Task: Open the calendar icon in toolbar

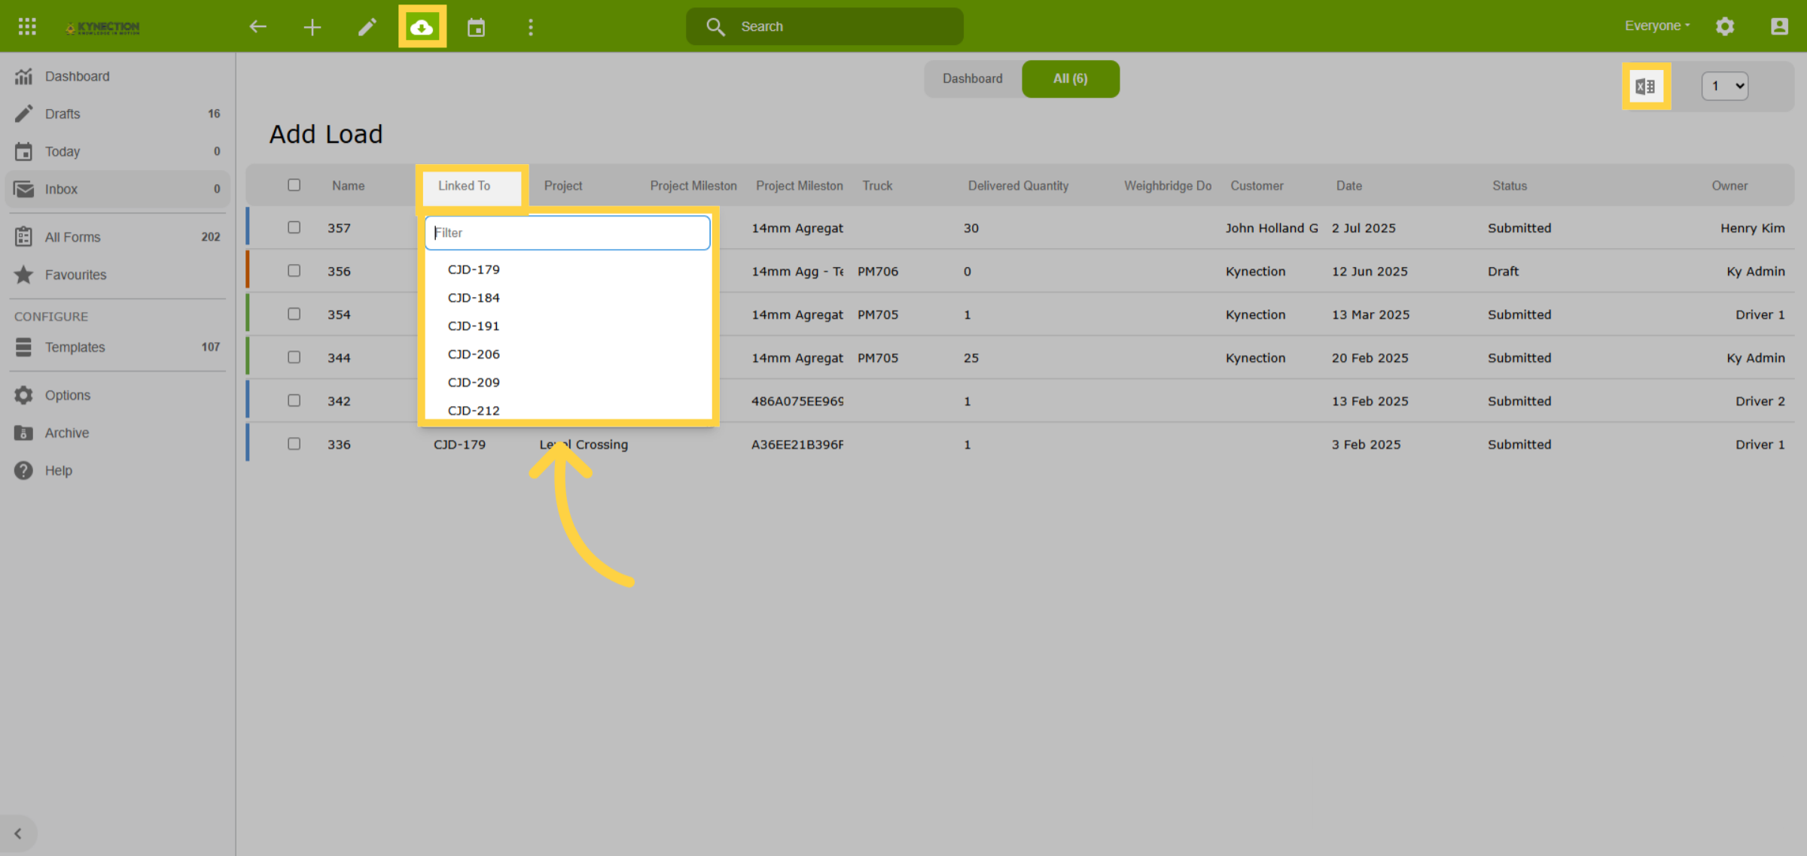Action: click(476, 27)
